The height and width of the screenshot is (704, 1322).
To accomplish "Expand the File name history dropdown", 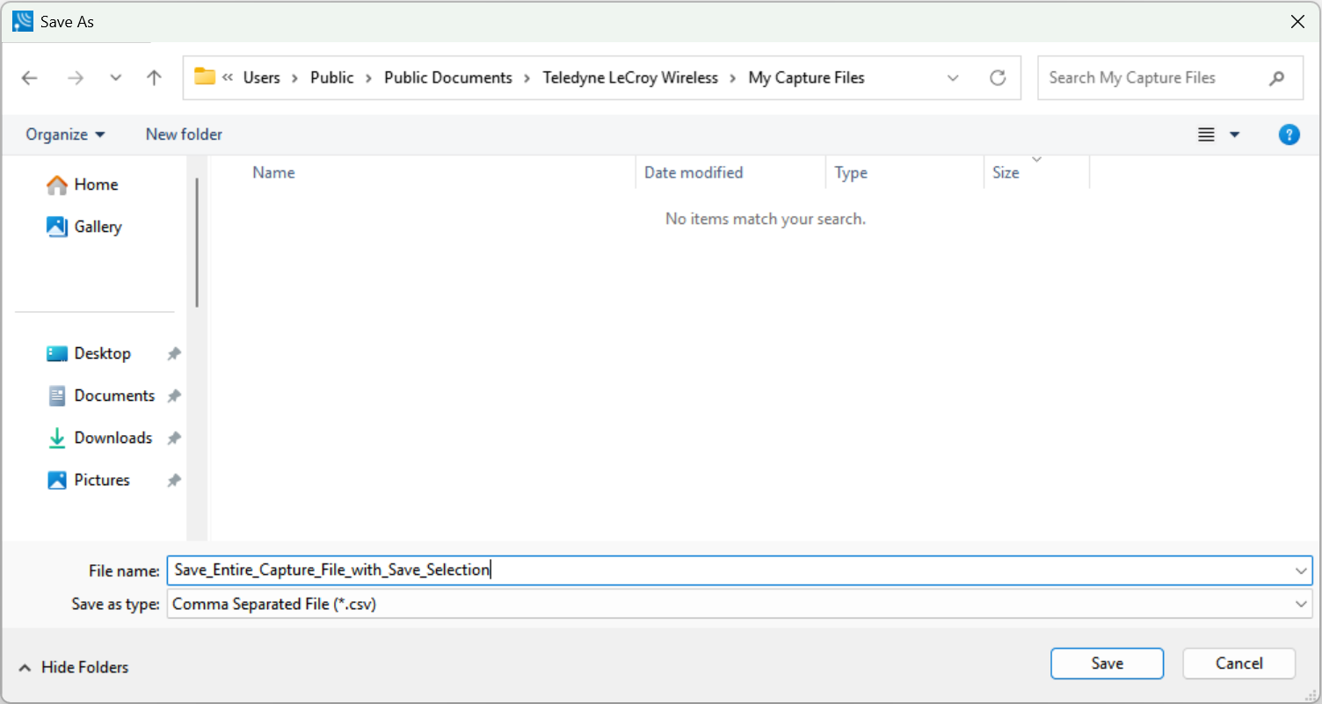I will click(x=1302, y=570).
